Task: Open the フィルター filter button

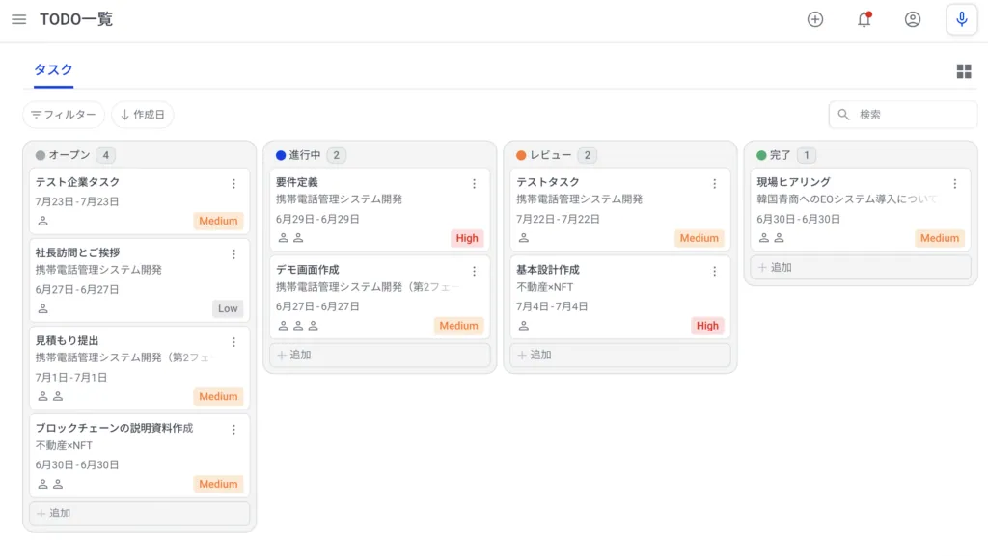Action: coord(64,115)
